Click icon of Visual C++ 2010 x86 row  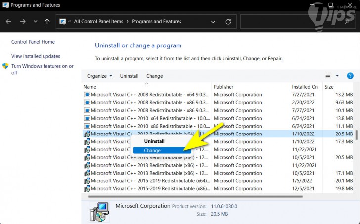click(87, 126)
